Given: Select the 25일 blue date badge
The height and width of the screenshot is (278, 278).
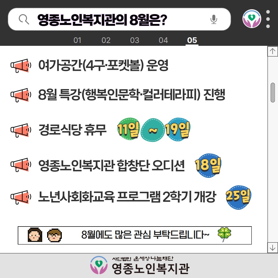Looking at the screenshot, I should (x=238, y=197).
